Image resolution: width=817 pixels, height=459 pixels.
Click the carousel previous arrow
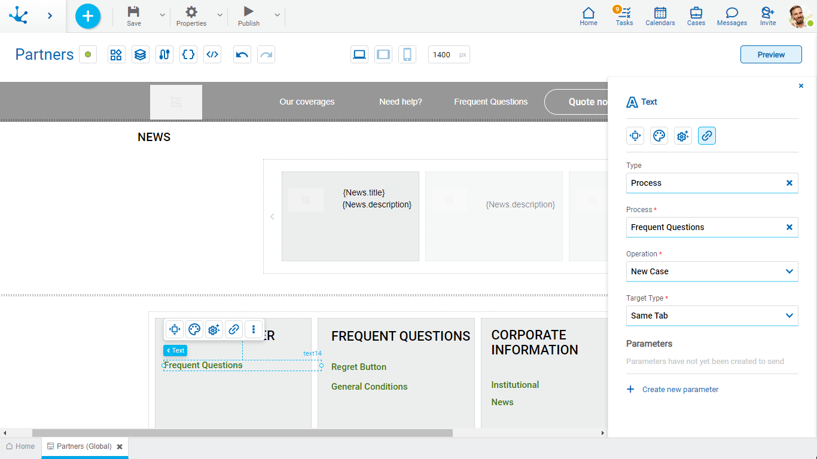[x=272, y=216]
